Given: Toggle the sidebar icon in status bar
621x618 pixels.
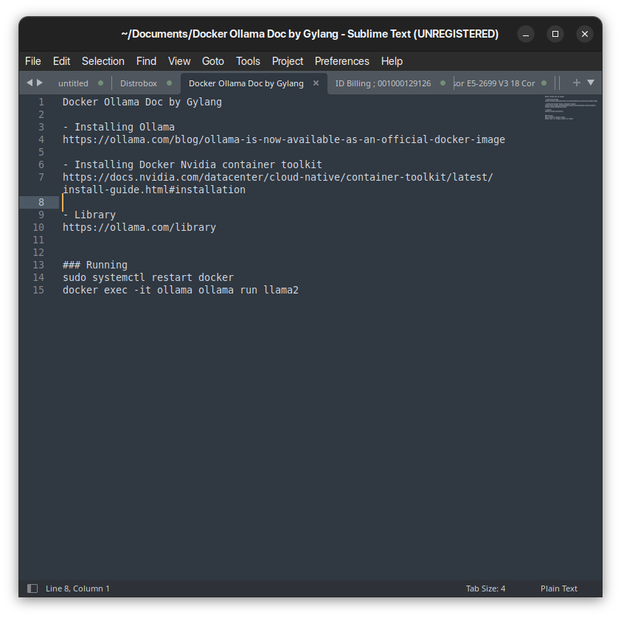Looking at the screenshot, I should [x=32, y=589].
